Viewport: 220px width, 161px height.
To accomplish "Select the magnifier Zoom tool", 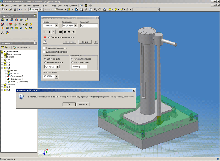I will (95, 9).
